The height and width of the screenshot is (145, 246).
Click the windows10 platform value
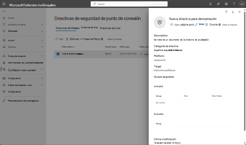pos(160,60)
